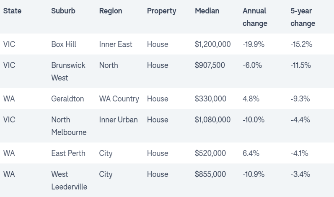Click the Property column header
Screen dimensions: 334x197
click(x=162, y=11)
